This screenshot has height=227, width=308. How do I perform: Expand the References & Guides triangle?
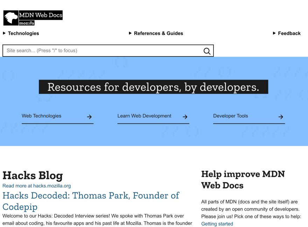click(x=130, y=33)
